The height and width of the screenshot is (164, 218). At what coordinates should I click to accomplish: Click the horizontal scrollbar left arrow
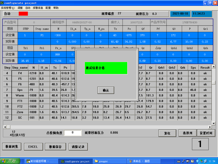coord(5,127)
